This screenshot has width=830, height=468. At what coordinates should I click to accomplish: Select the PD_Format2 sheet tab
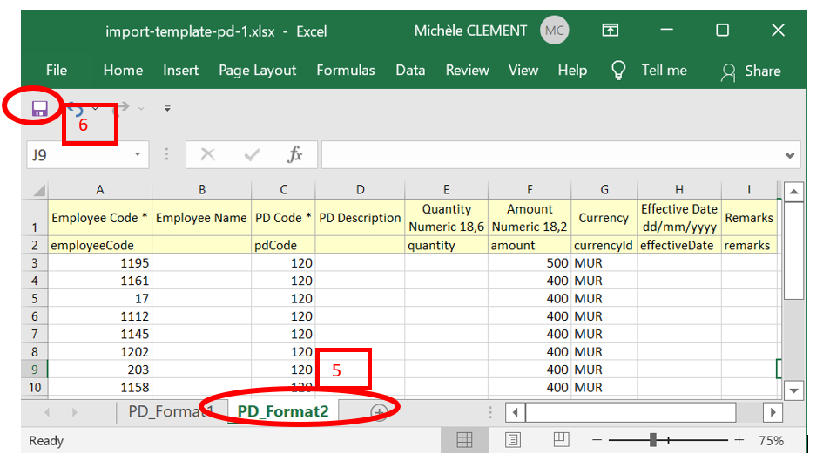[283, 411]
